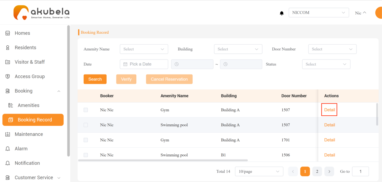Go to previous page arrow
Image resolution: width=382 pixels, height=182 pixels.
293,171
